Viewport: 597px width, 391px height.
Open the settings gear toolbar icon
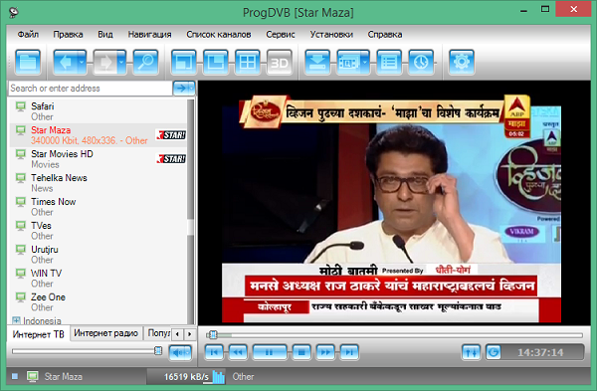coord(462,62)
